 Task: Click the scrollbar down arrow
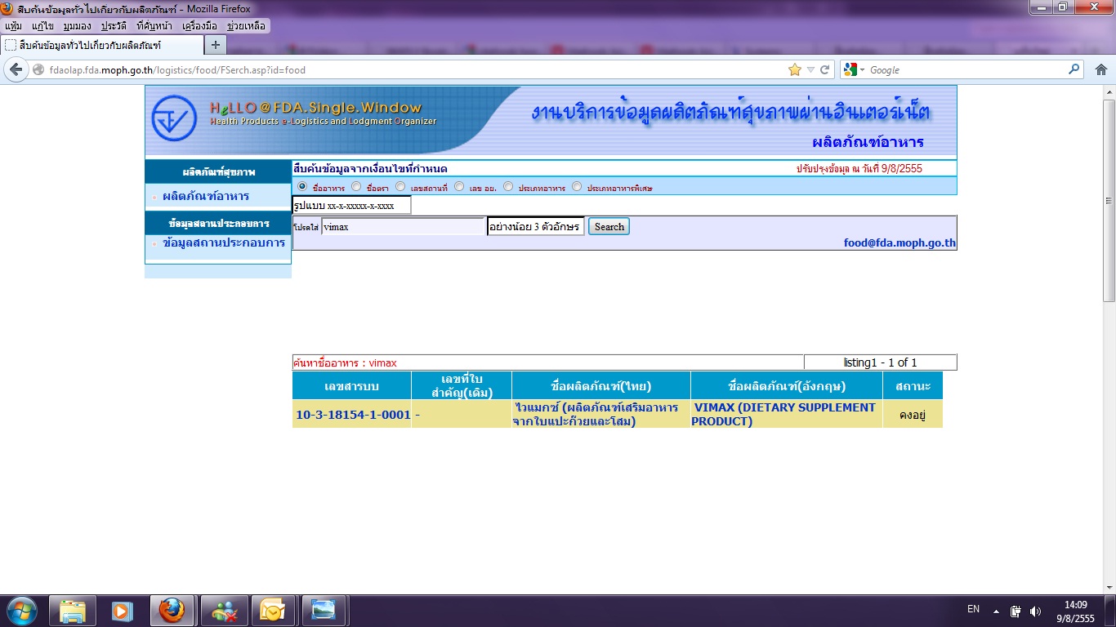pos(1109,586)
